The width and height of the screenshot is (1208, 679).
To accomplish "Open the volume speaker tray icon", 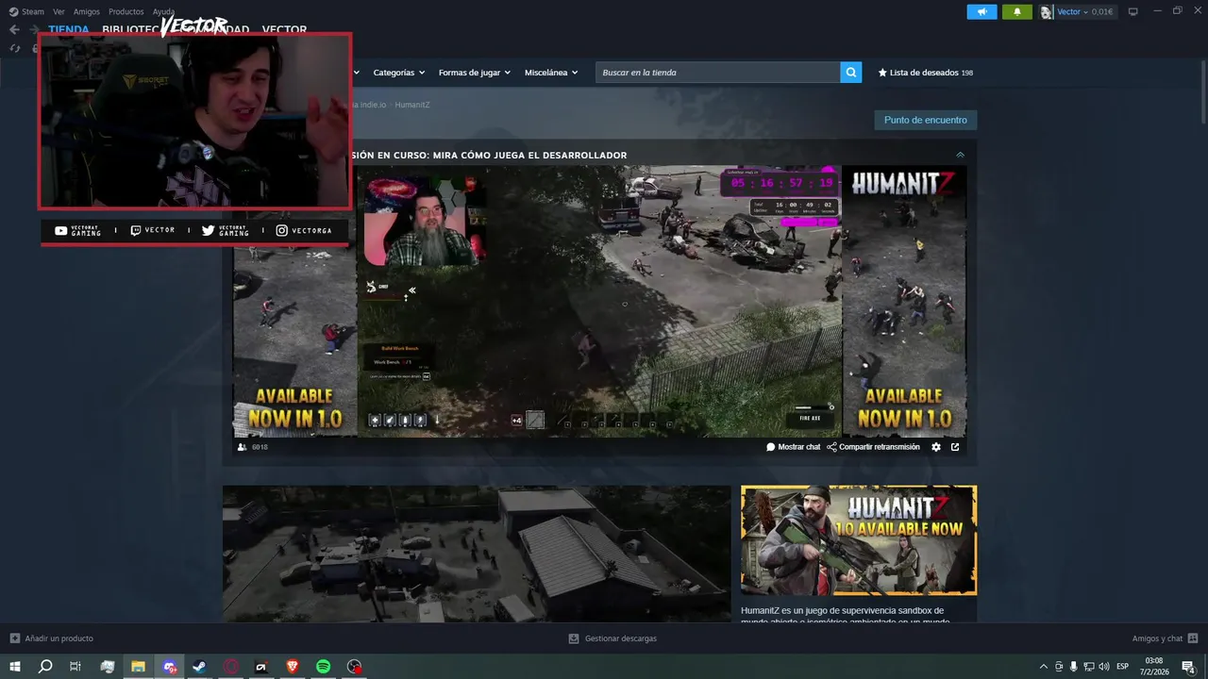I will (x=1104, y=667).
